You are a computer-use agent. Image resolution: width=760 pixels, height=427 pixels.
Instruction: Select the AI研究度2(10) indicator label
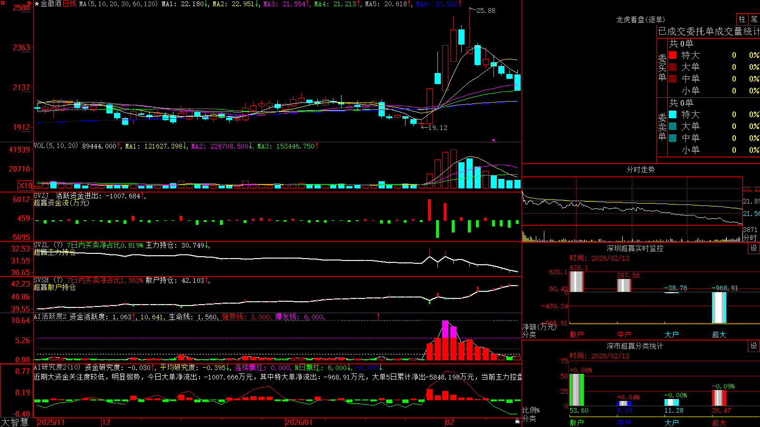57,367
